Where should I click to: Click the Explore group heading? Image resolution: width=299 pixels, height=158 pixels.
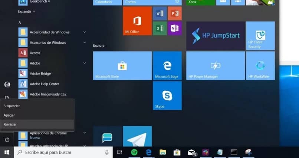pos(99,46)
